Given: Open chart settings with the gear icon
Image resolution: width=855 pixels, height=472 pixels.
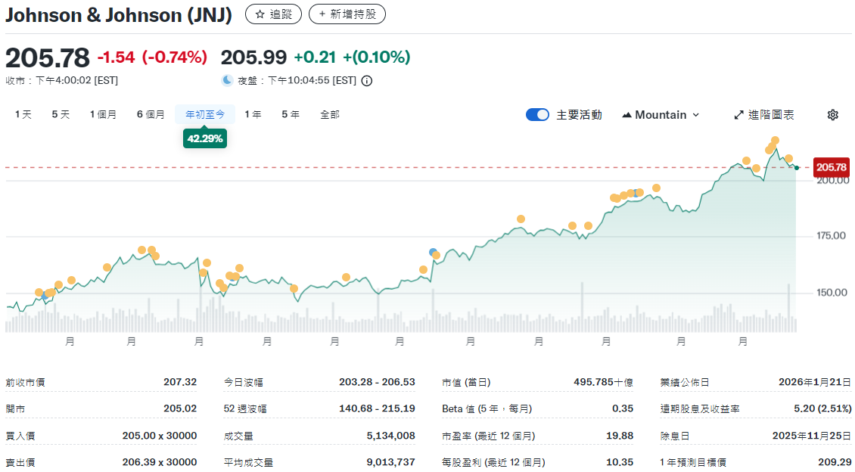Looking at the screenshot, I should 832,114.
